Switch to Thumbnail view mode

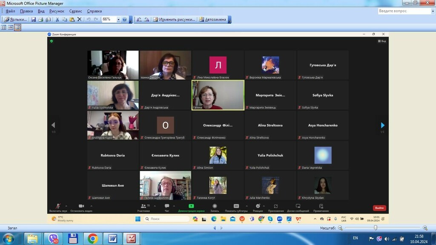click(x=3, y=27)
